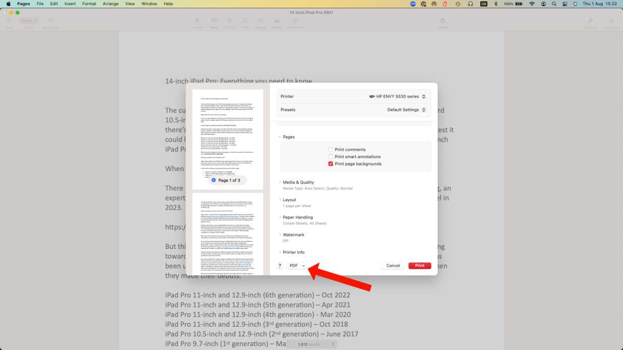
Task: Select the second page preview thumbnail
Action: pyautogui.click(x=227, y=234)
